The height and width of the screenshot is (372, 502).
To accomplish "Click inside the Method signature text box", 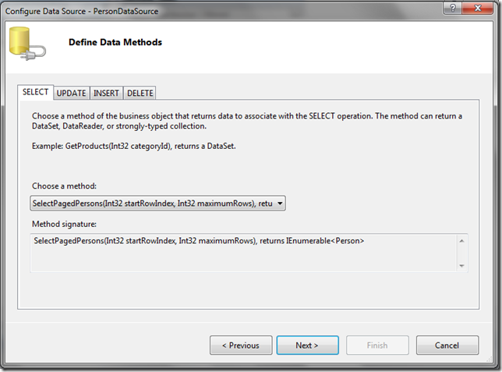I will (x=243, y=253).
